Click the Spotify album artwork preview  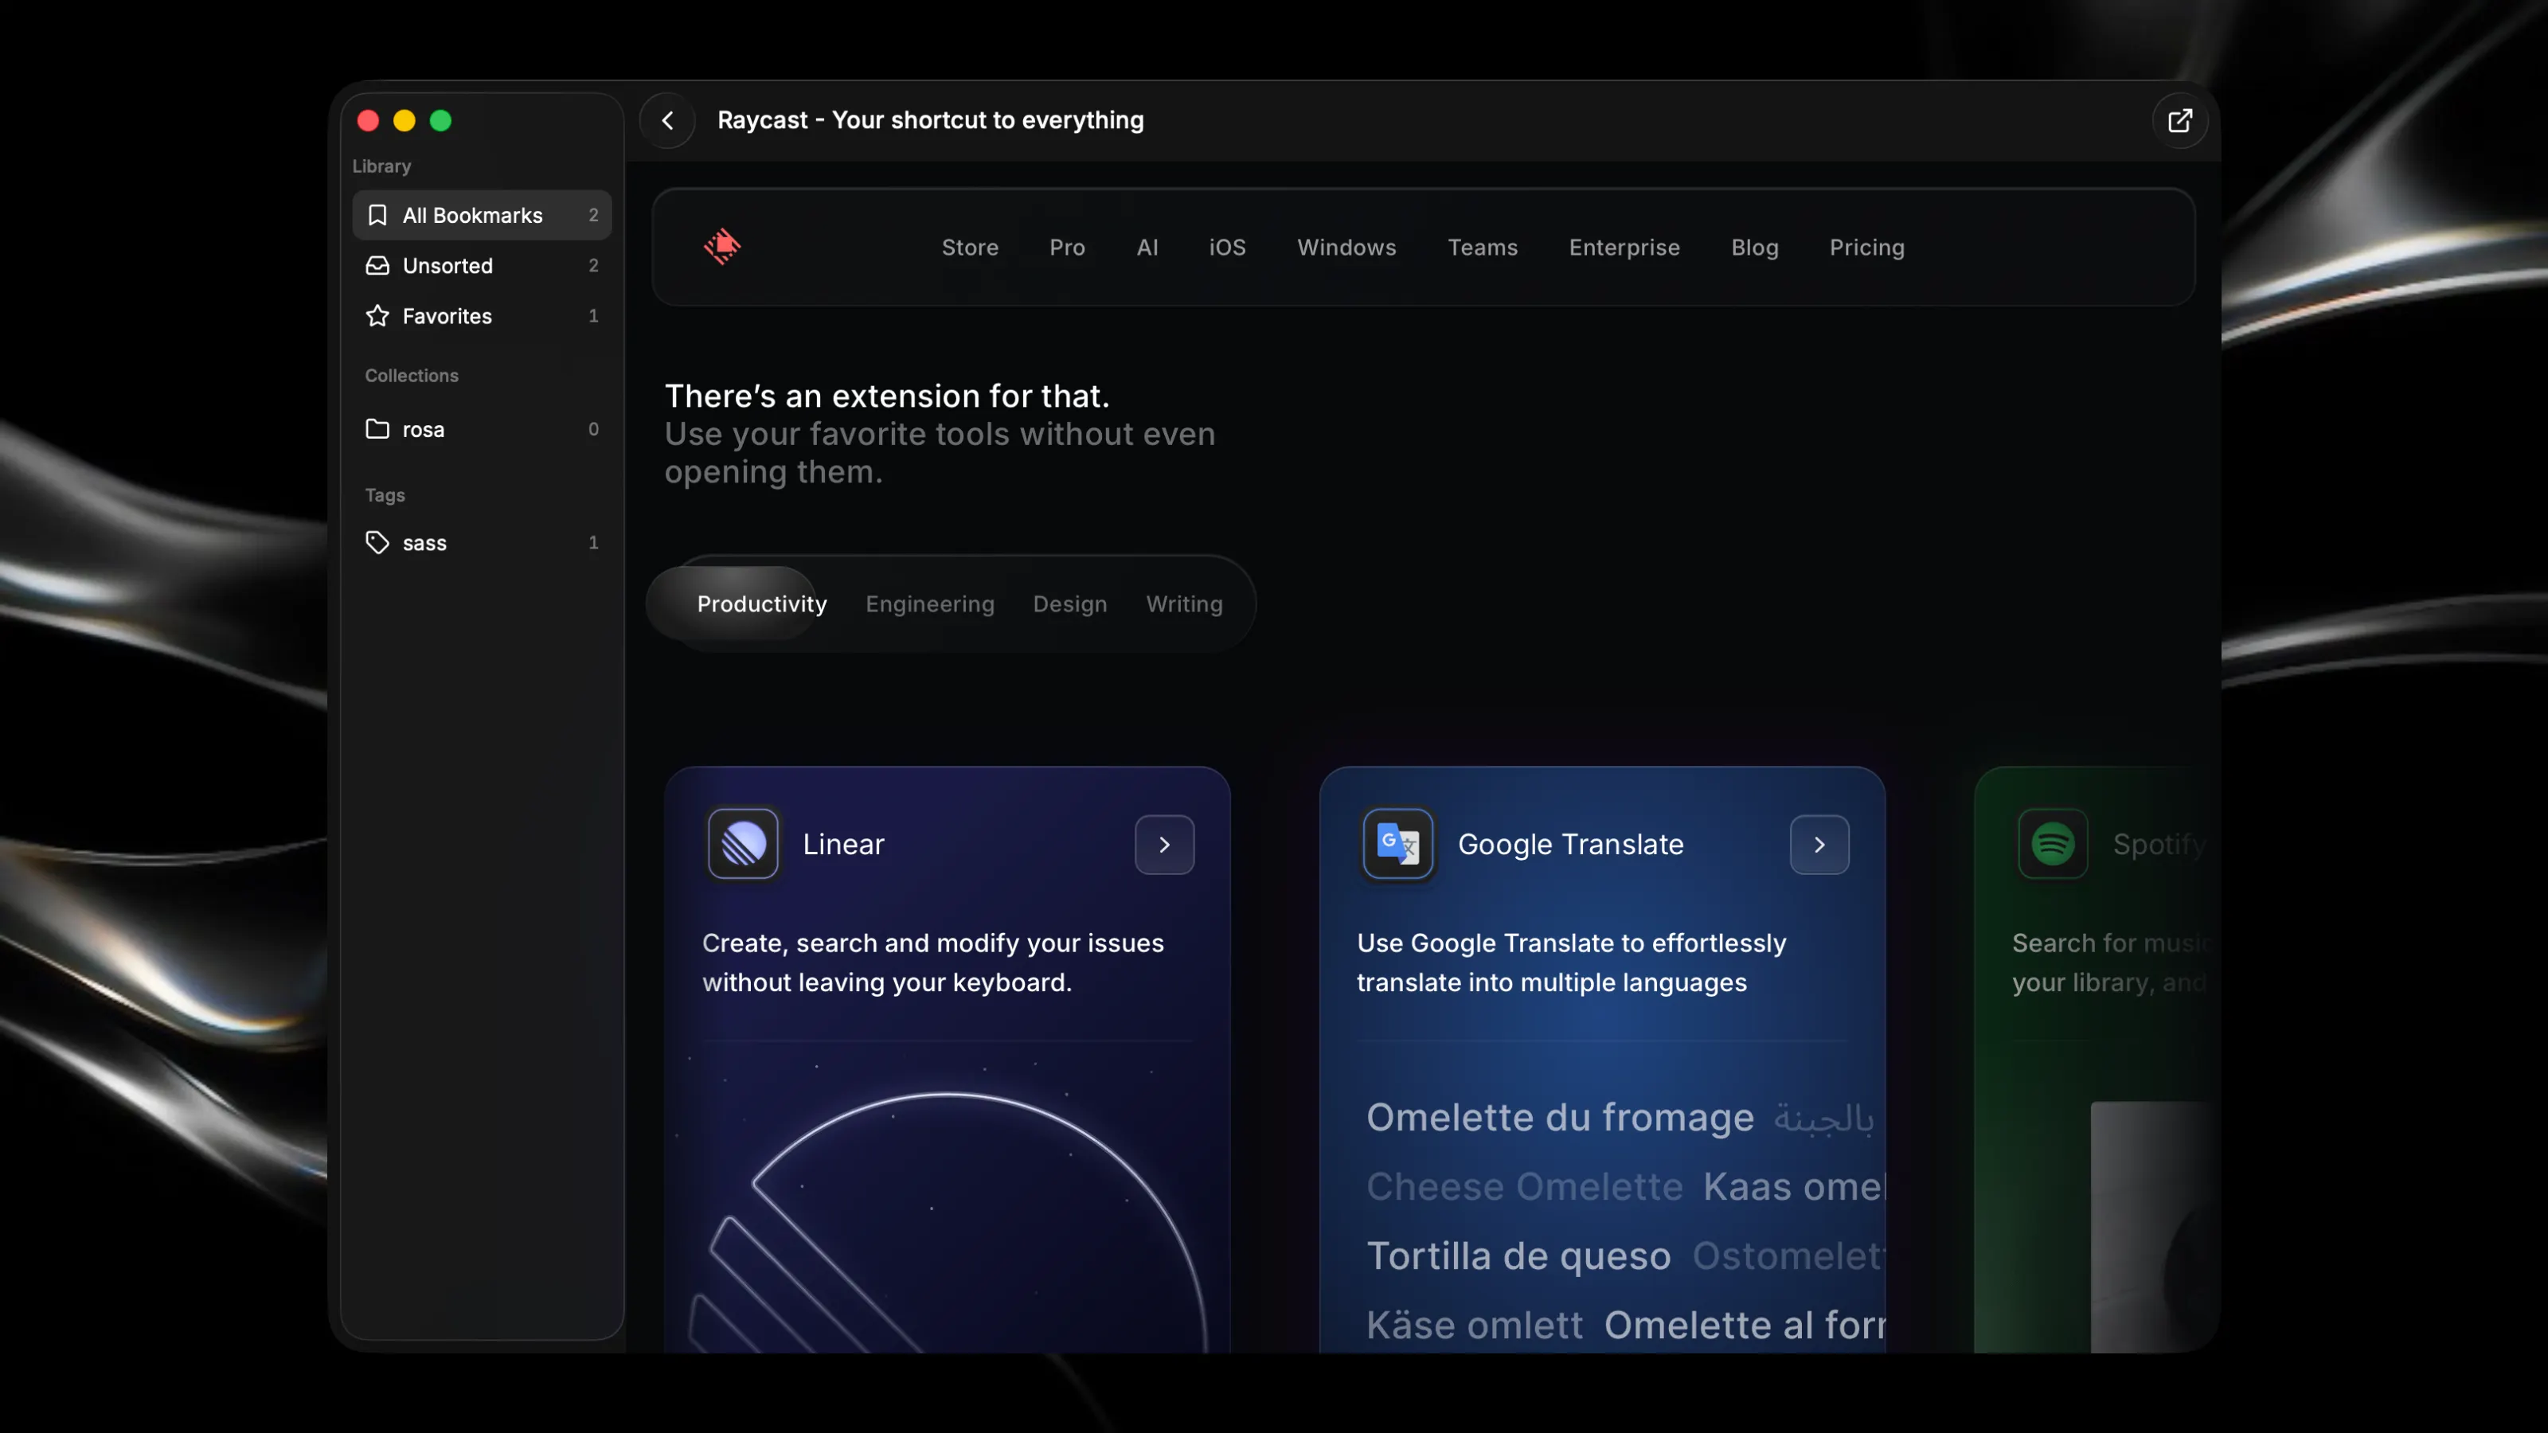pyautogui.click(x=2155, y=1226)
